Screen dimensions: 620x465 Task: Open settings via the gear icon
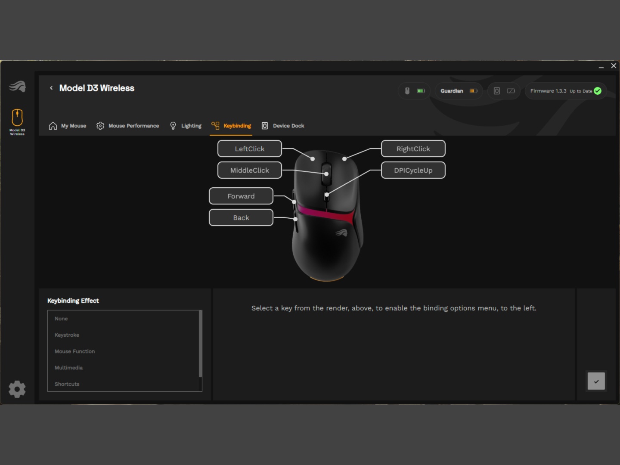[17, 389]
